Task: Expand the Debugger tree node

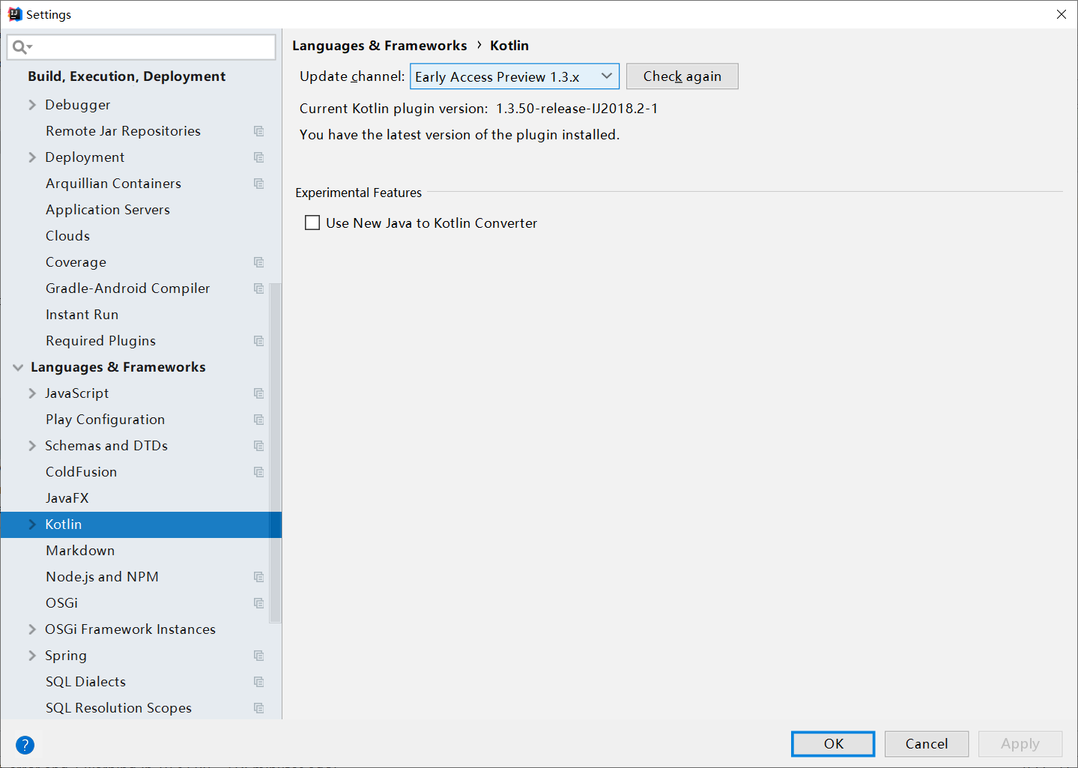Action: (x=32, y=105)
